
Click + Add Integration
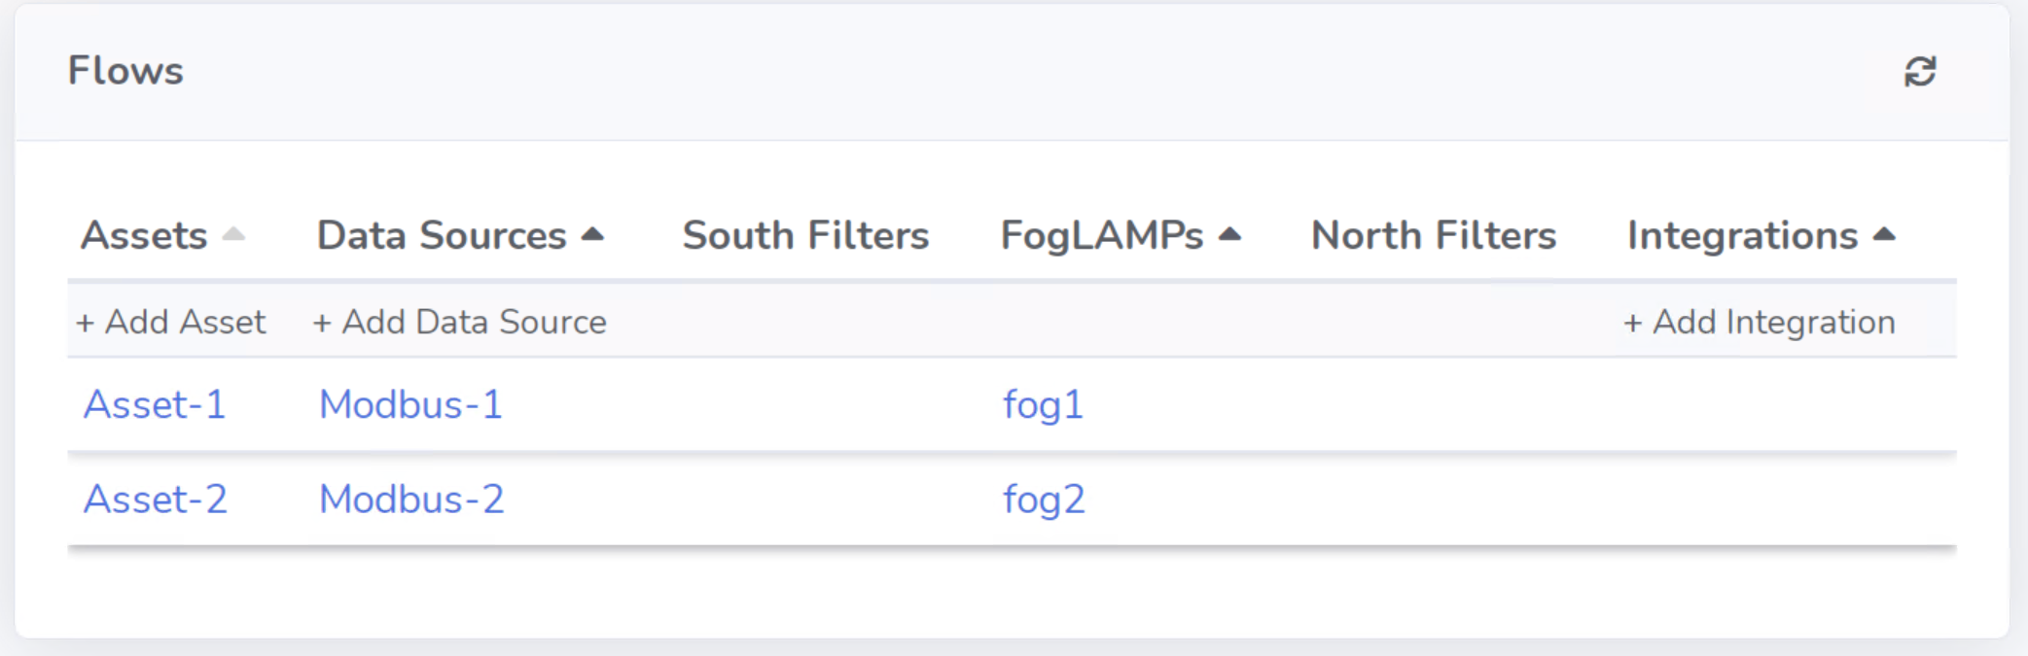coord(1759,322)
